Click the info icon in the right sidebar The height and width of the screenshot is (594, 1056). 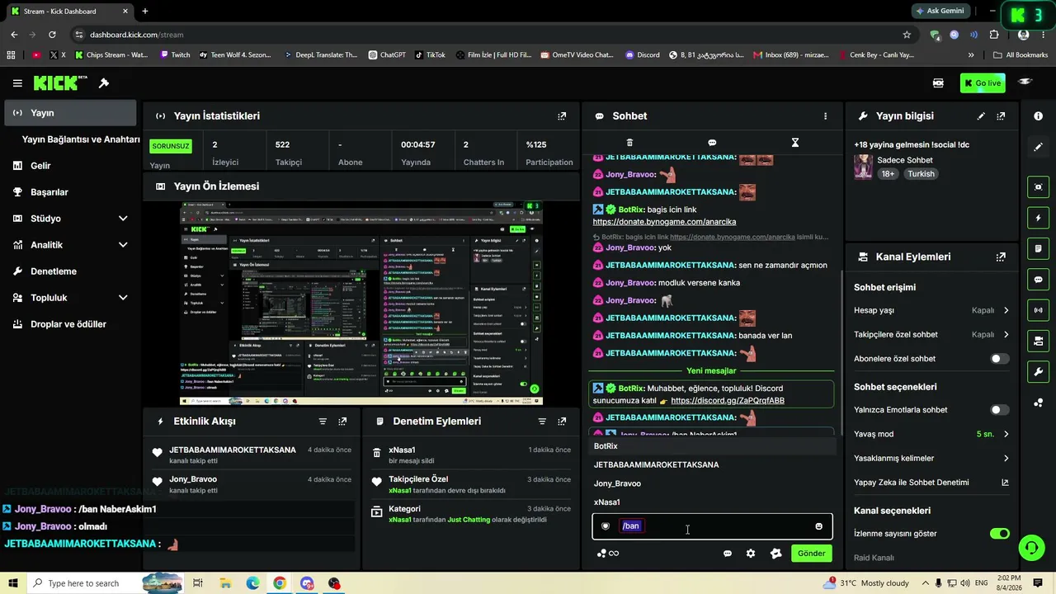[1038, 116]
